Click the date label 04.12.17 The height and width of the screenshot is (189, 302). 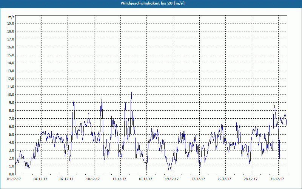click(x=40, y=179)
